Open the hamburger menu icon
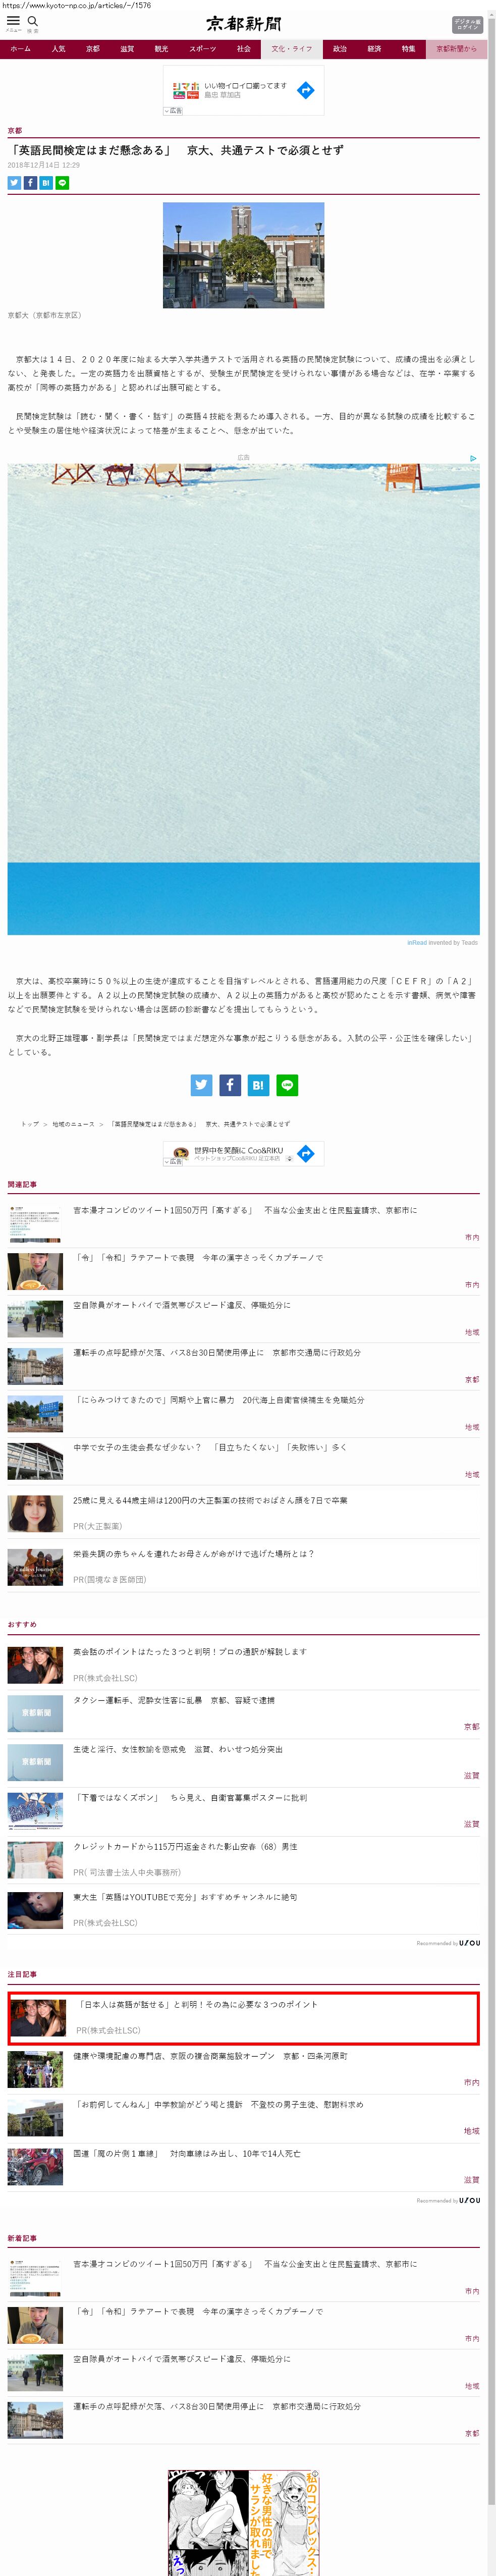Screen dimensions: 496x2576 13,21
